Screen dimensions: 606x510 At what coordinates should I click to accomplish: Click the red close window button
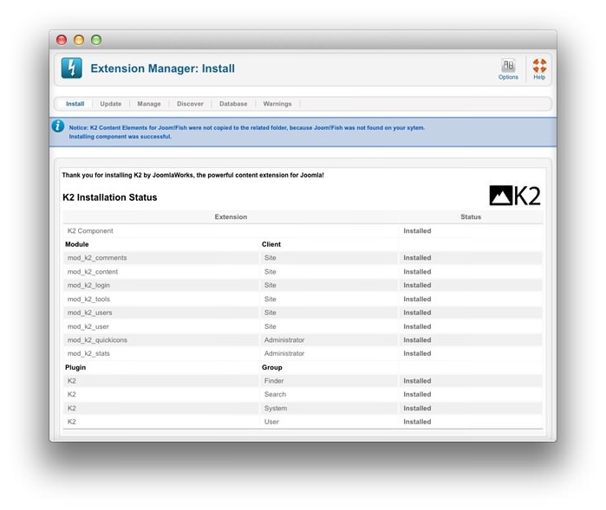(x=62, y=40)
